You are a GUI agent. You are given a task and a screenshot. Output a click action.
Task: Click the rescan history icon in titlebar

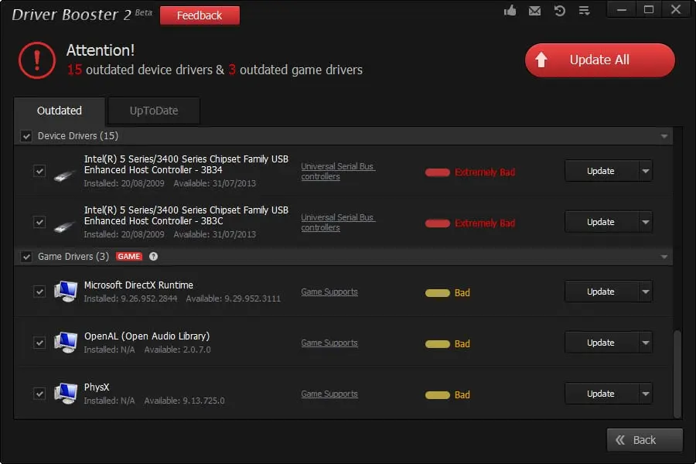coord(559,11)
